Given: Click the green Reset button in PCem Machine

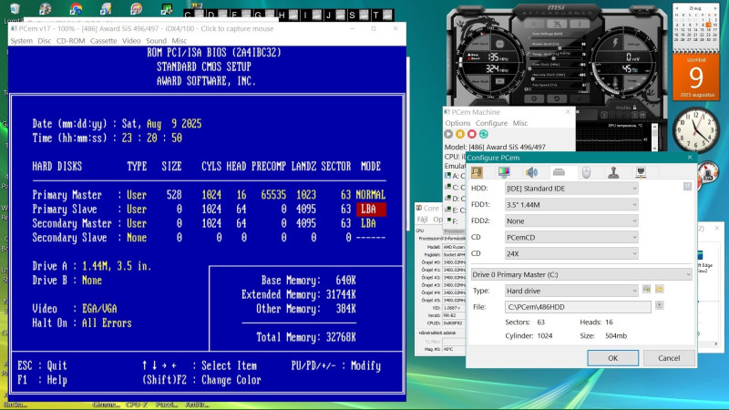Looking at the screenshot, I should pos(484,134).
